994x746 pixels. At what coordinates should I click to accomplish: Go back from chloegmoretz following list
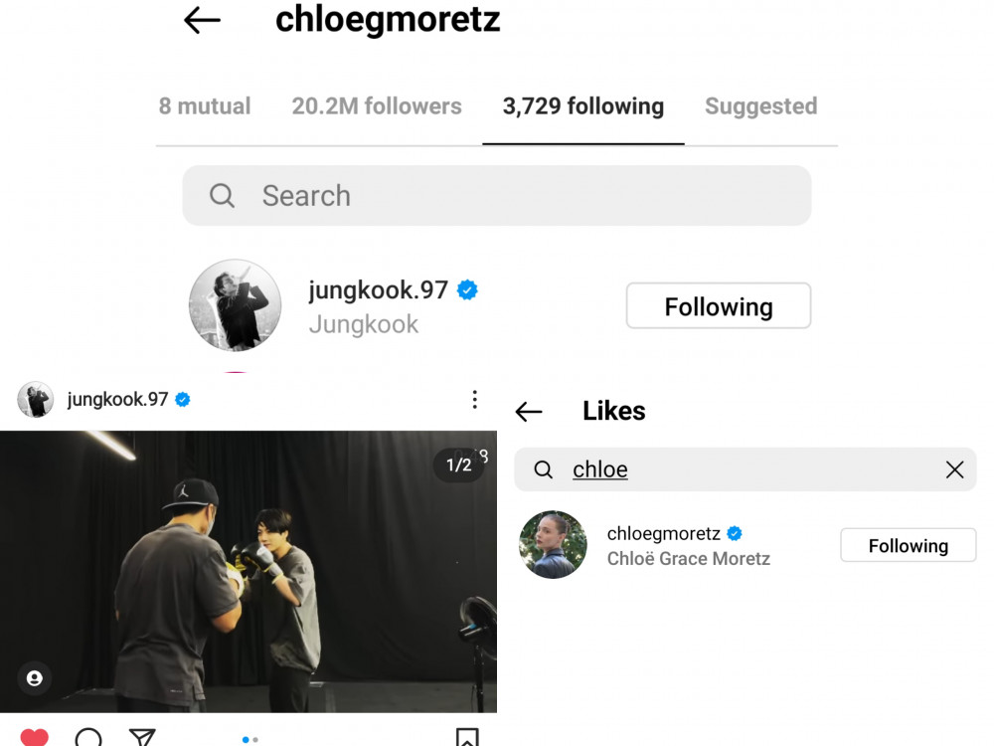coord(202,20)
